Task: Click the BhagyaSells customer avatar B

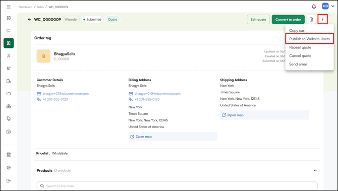Action: click(43, 56)
